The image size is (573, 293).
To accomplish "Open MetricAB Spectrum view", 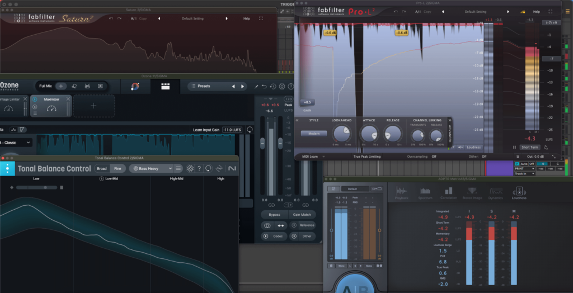I will tap(425, 193).
